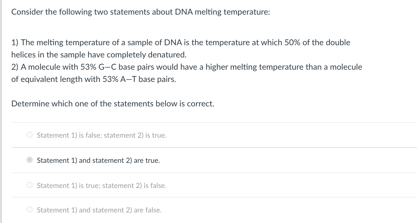Deselect answer by clicking filled radio button
417x223 pixels.
30,160
